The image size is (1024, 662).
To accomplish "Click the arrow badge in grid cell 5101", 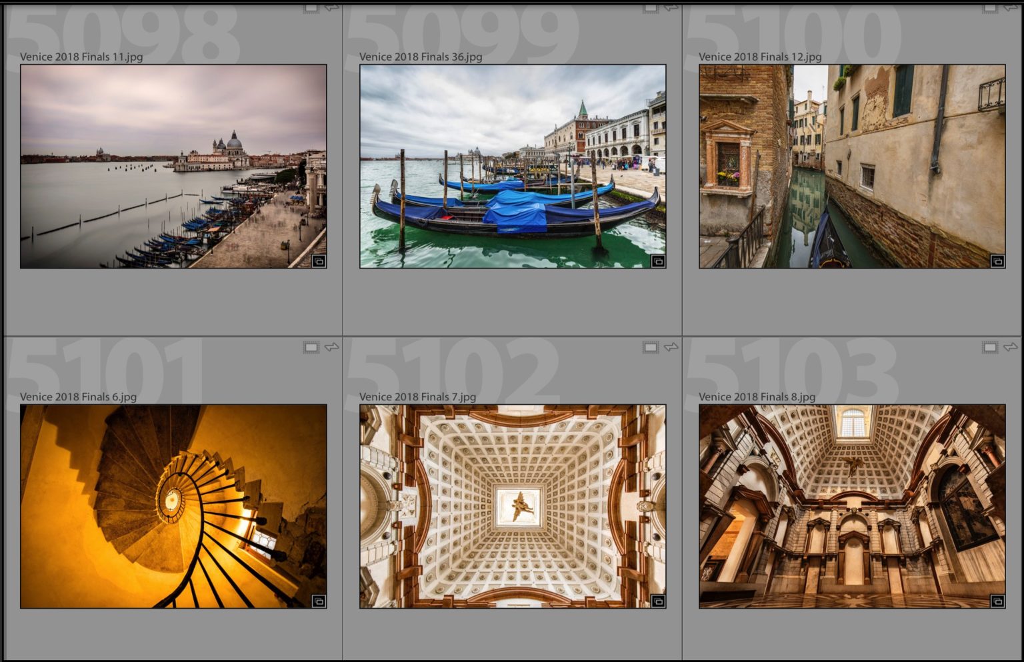I will (x=331, y=347).
